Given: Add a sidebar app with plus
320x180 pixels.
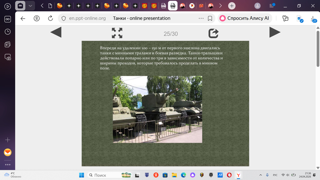Looking at the screenshot, I should [x=8, y=140].
